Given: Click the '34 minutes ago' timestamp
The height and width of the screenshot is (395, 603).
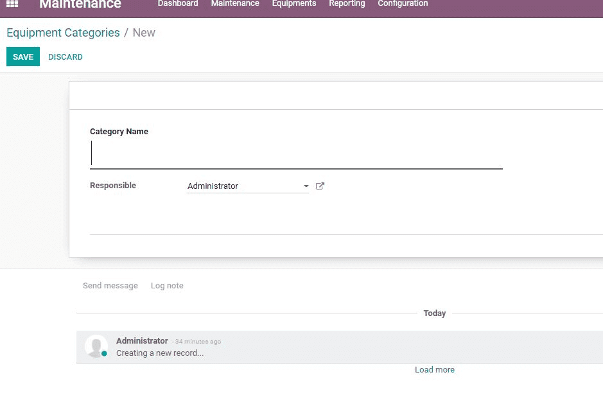Looking at the screenshot, I should pyautogui.click(x=198, y=342).
